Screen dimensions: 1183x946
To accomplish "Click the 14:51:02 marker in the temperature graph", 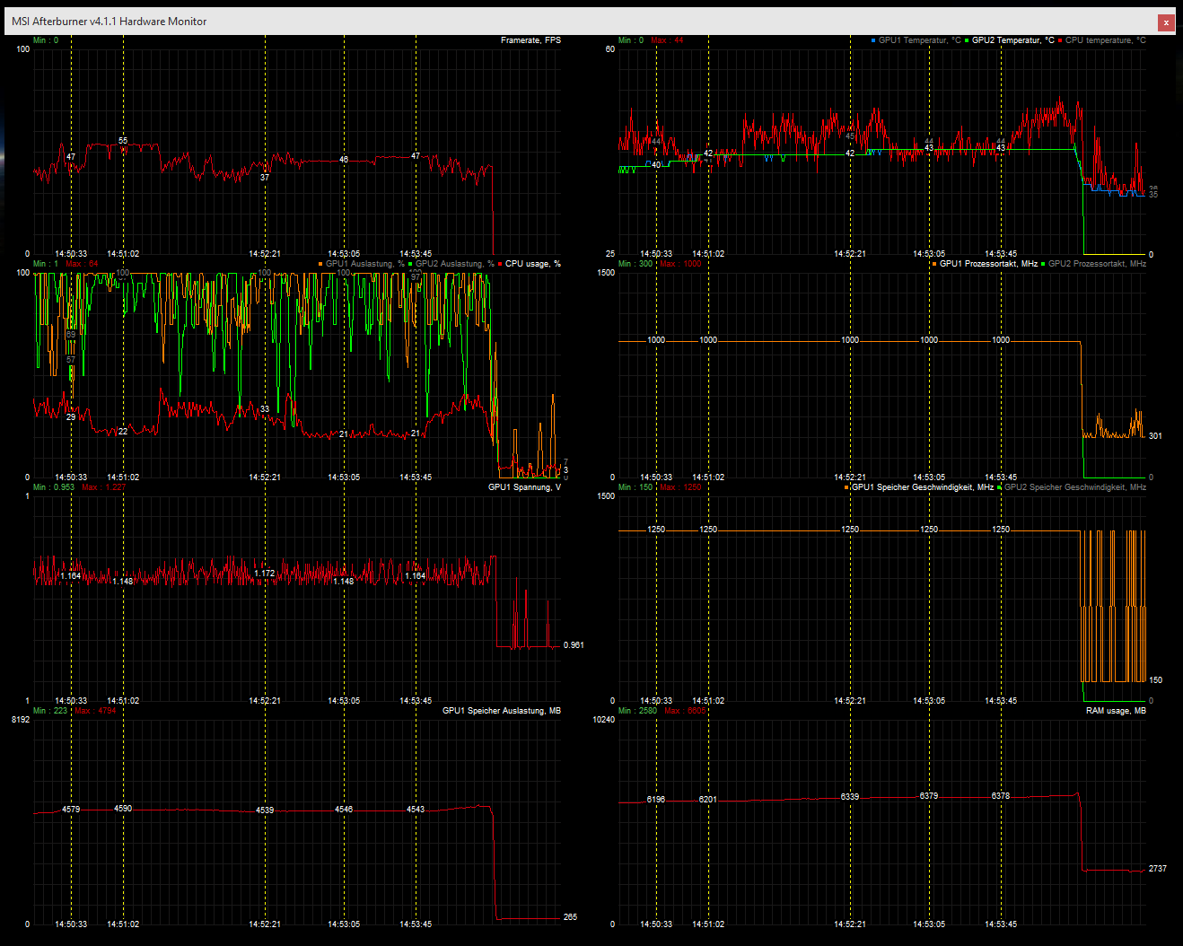I will (x=708, y=254).
